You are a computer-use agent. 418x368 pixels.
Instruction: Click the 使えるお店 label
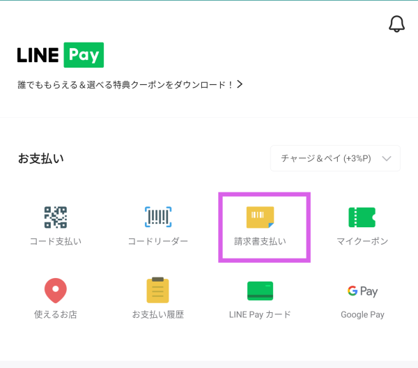56,314
